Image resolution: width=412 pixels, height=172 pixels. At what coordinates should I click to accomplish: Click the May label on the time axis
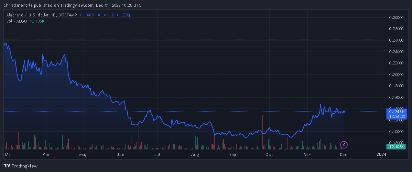(83, 155)
